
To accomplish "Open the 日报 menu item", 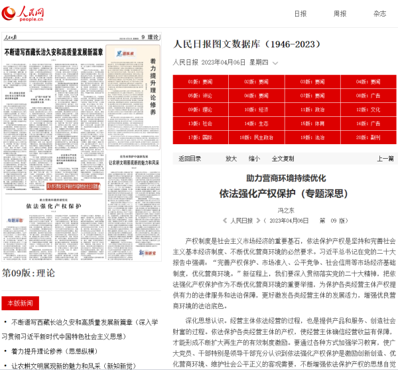I will [300, 14].
